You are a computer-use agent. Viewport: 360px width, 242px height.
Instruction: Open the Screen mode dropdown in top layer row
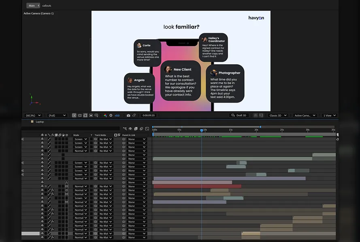coord(80,139)
